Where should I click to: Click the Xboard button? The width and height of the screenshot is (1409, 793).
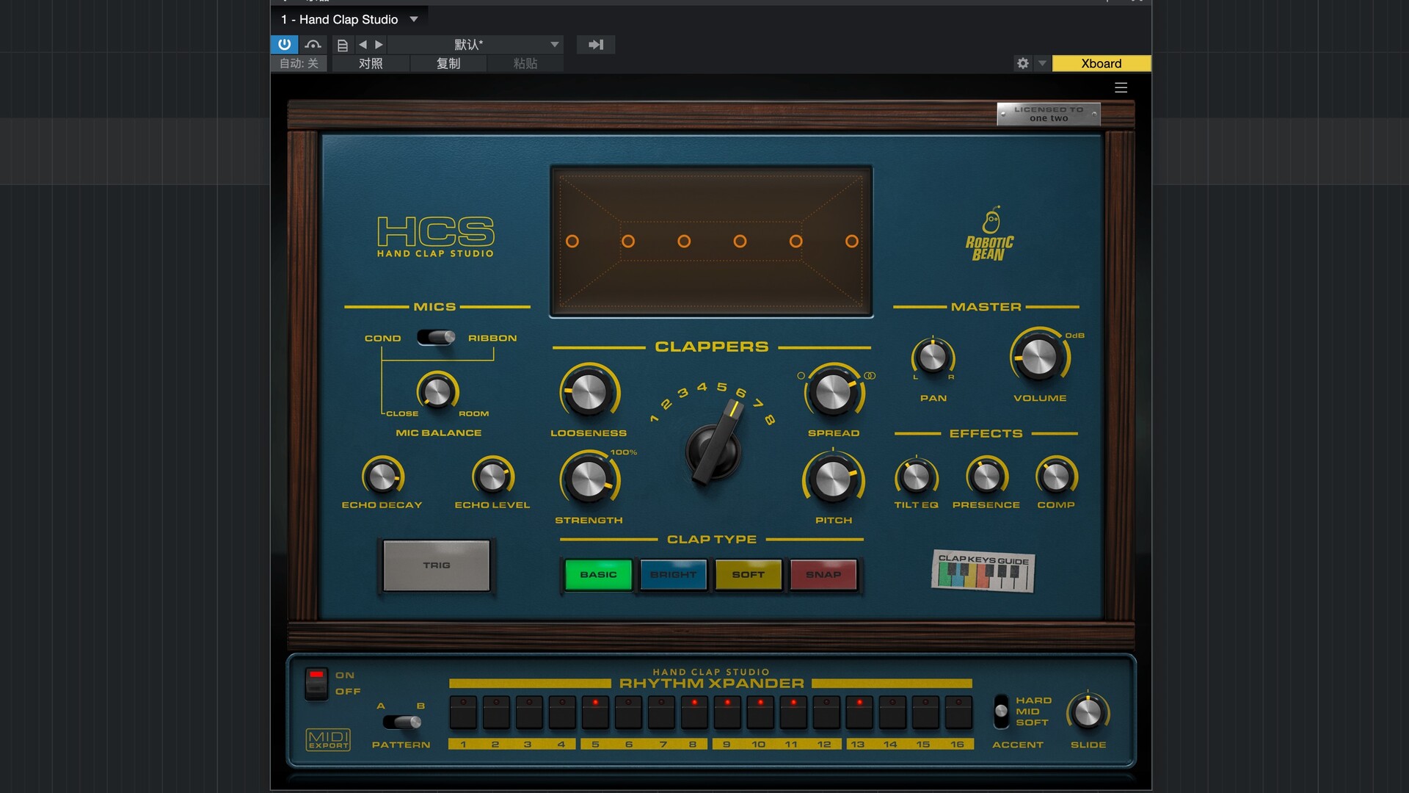coord(1101,63)
